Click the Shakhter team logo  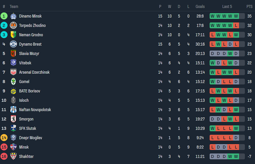13,157
